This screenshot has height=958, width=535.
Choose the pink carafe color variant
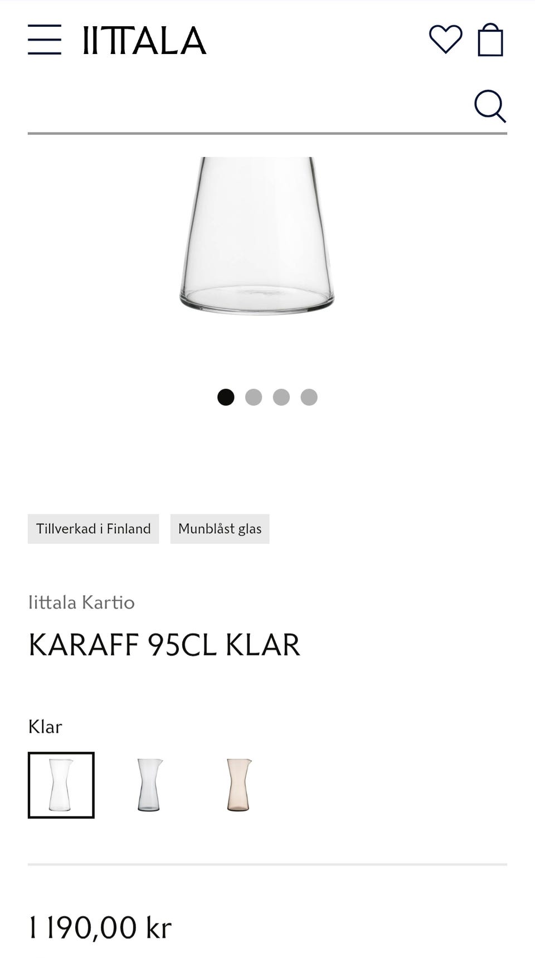pyautogui.click(x=239, y=785)
